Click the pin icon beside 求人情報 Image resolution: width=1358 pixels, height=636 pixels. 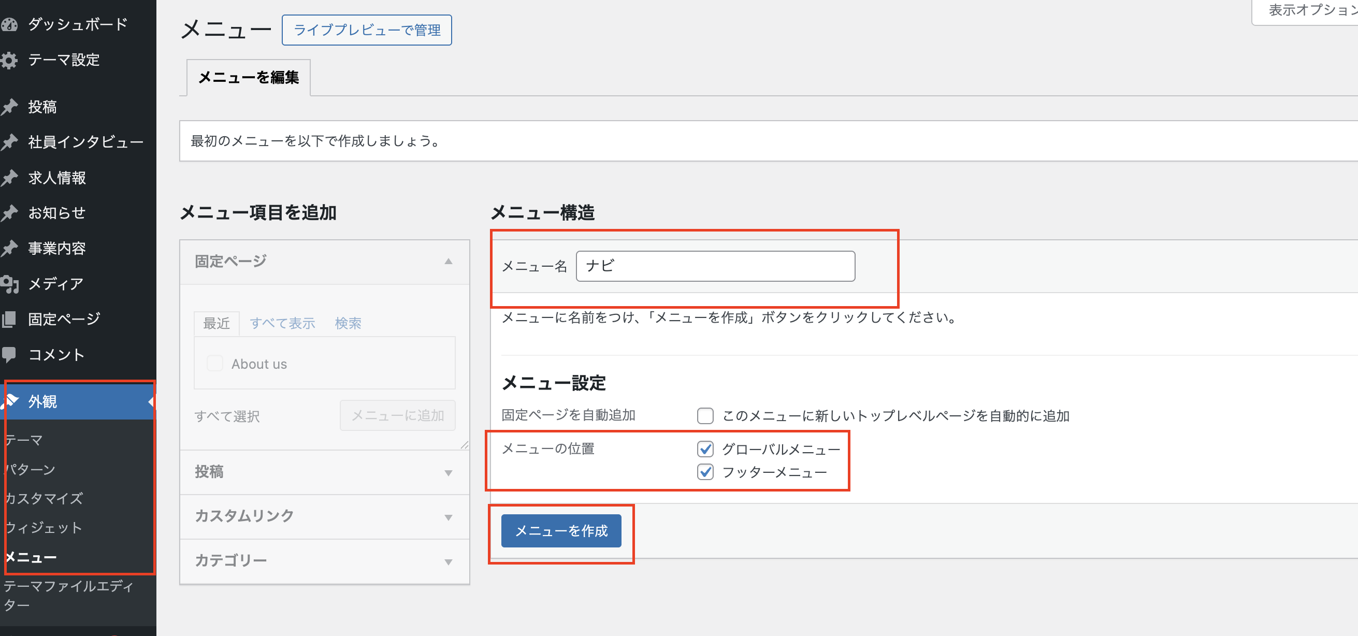[9, 178]
